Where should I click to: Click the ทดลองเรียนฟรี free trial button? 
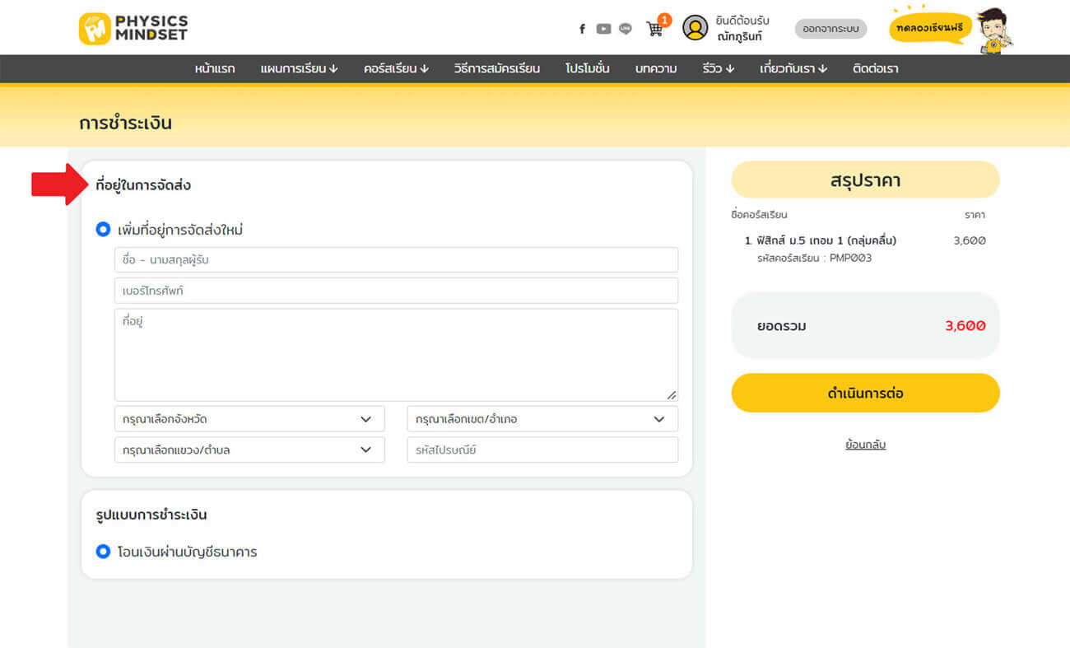pos(930,28)
